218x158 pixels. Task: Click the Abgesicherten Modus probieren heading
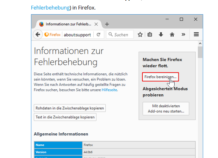point(165,92)
